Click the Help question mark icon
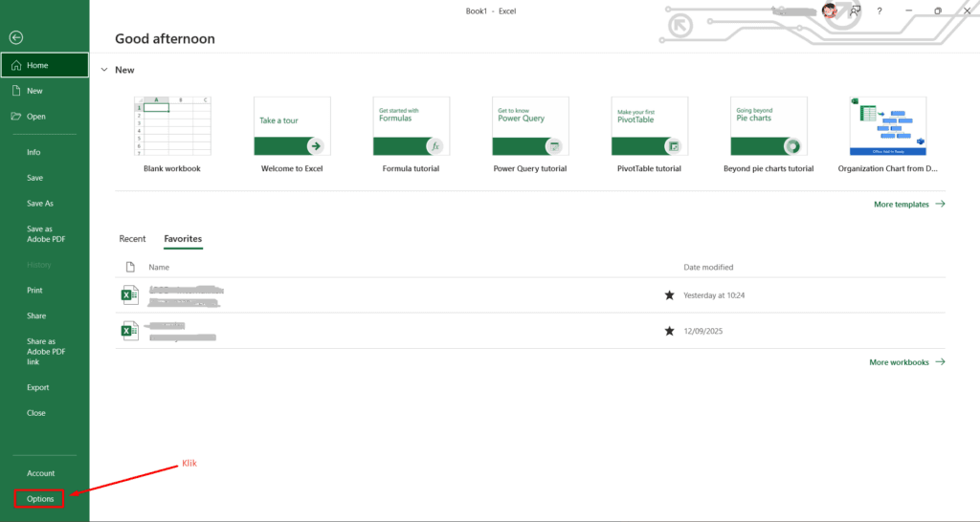Screen dimensions: 980x522 point(880,11)
